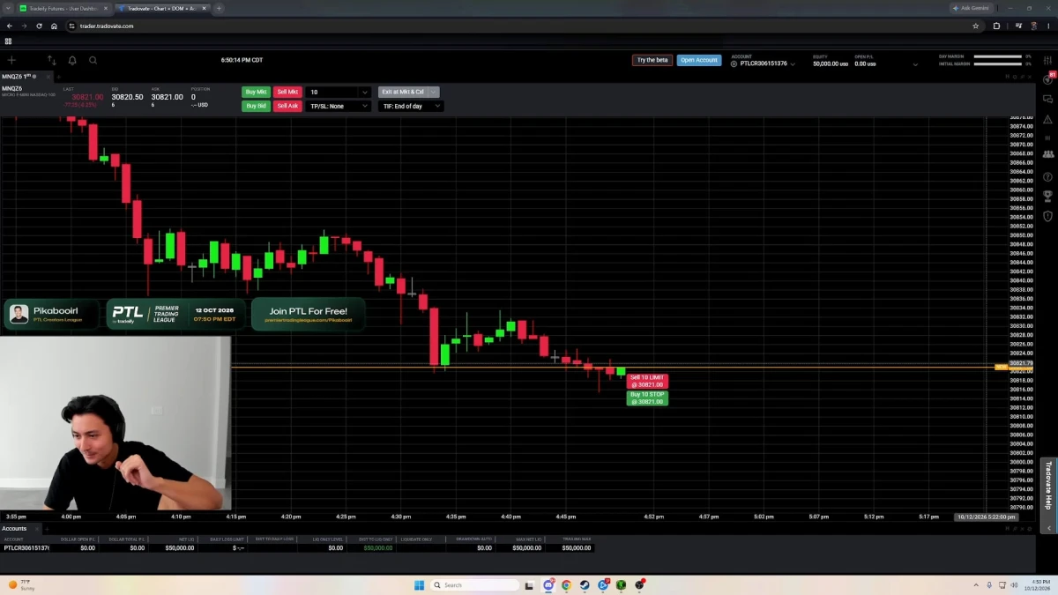Click the Ask Gemini button
Screen dimensions: 1058x595
click(x=971, y=8)
